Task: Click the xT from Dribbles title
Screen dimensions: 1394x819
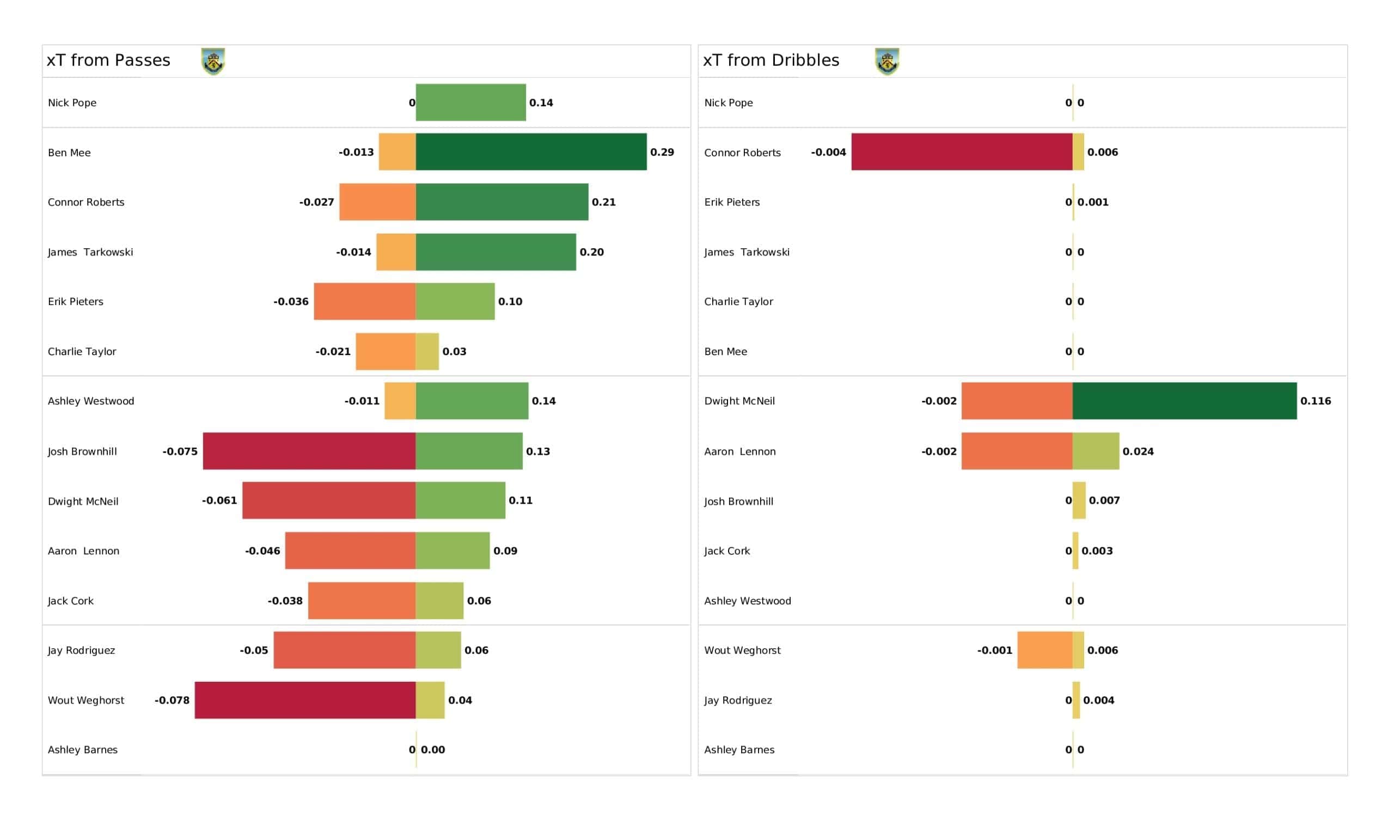Action: point(771,60)
